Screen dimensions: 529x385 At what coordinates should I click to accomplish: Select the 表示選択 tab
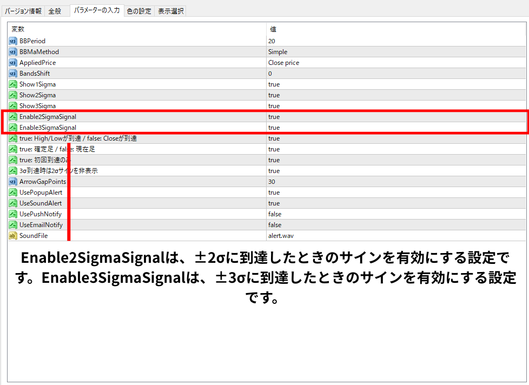[170, 11]
